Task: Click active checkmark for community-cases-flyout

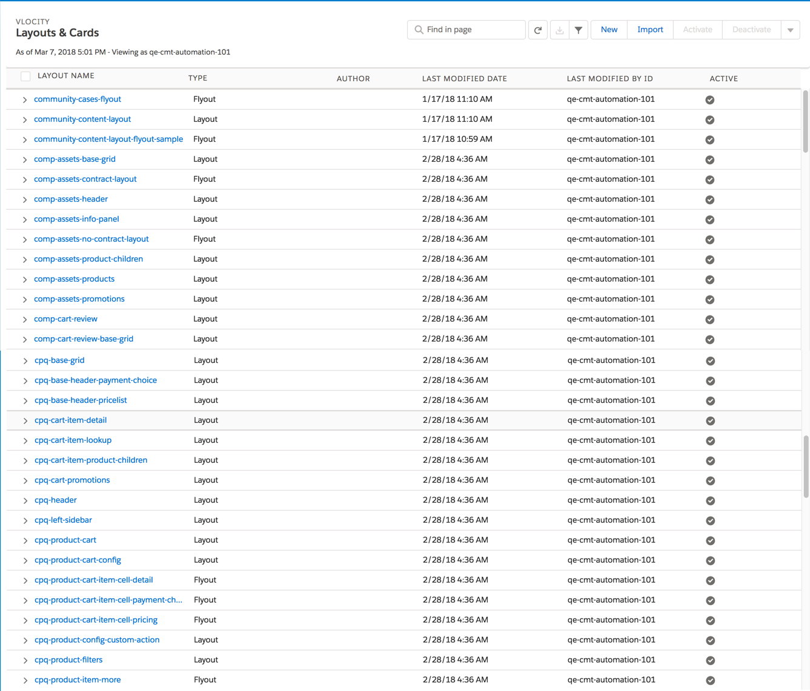Action: pyautogui.click(x=709, y=100)
